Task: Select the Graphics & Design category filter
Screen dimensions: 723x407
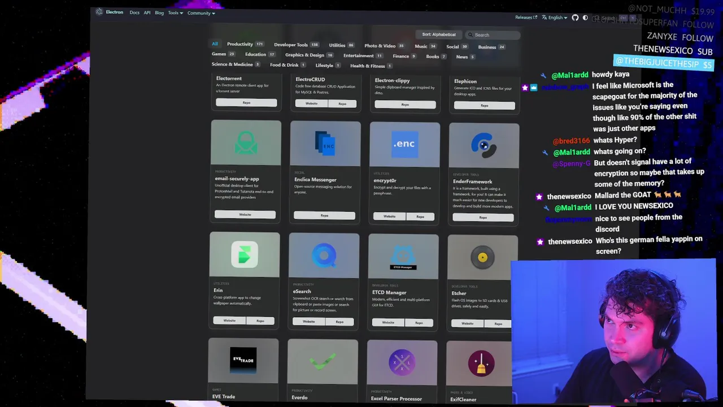Action: point(310,55)
